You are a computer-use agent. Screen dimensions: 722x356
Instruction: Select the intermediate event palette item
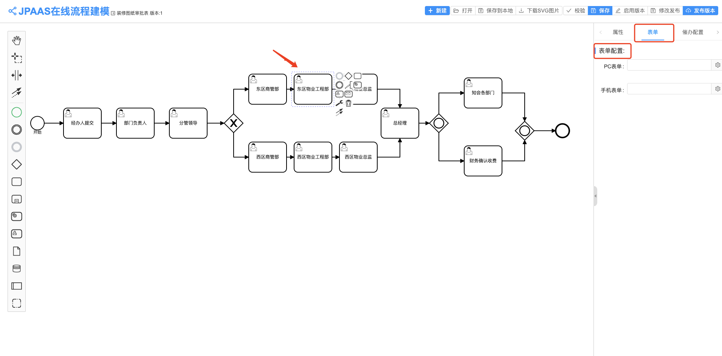pyautogui.click(x=17, y=129)
